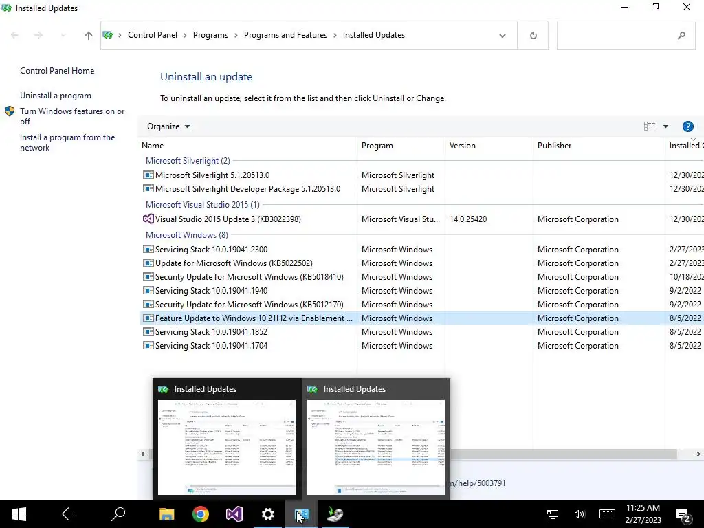The width and height of the screenshot is (704, 528).
Task: Click the scroll left arrow of horizontal scrollbar
Action: point(143,454)
